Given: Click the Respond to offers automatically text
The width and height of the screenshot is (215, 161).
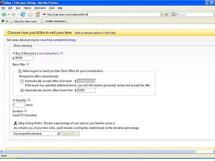Looking at the screenshot, I should pyautogui.click(x=39, y=76).
